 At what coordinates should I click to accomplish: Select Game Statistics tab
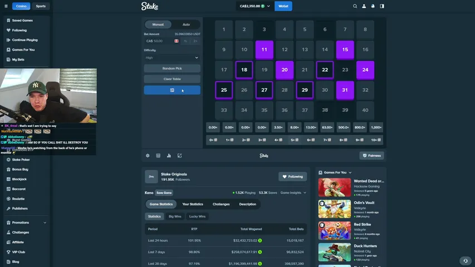click(x=161, y=204)
